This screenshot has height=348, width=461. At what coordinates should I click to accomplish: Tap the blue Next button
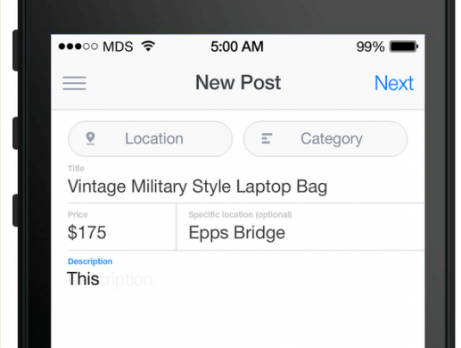(x=393, y=83)
